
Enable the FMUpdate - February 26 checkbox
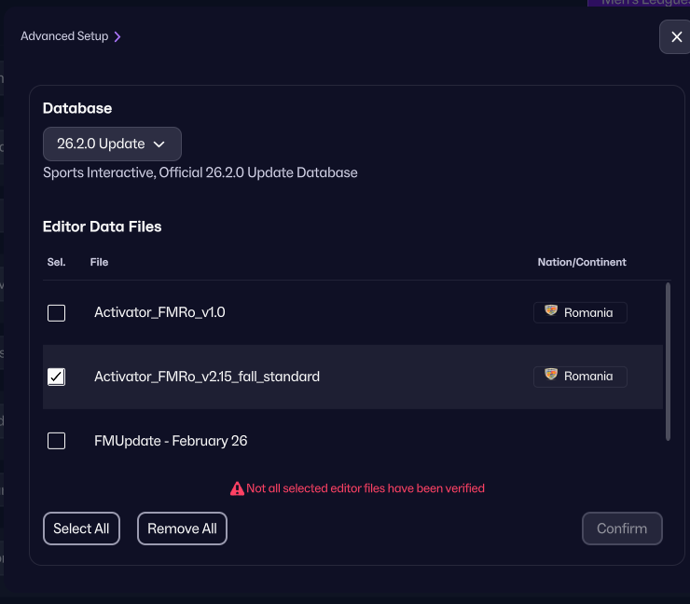pos(57,441)
